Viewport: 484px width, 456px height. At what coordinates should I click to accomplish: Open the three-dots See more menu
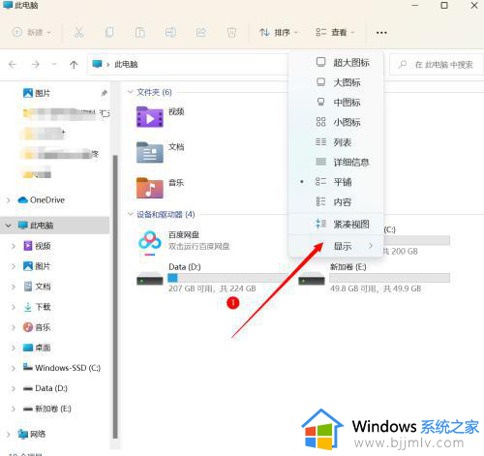(381, 33)
